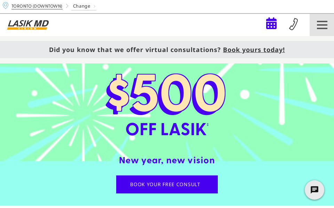
Task: Select the message icon inside the chat circle
Action: click(x=314, y=190)
